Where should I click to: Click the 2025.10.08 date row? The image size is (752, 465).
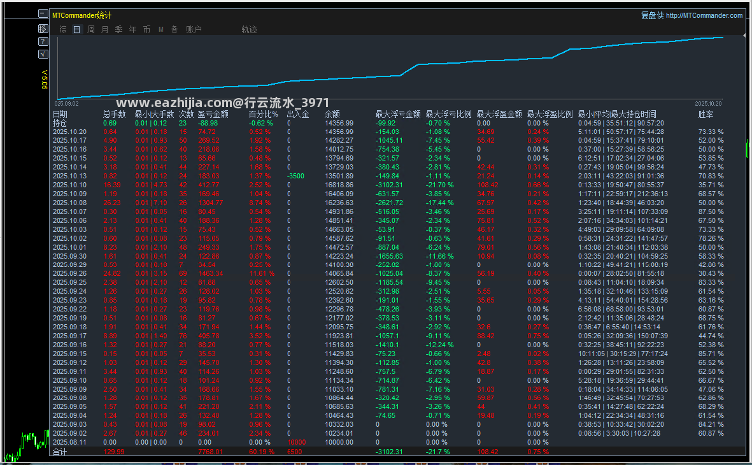(x=69, y=203)
